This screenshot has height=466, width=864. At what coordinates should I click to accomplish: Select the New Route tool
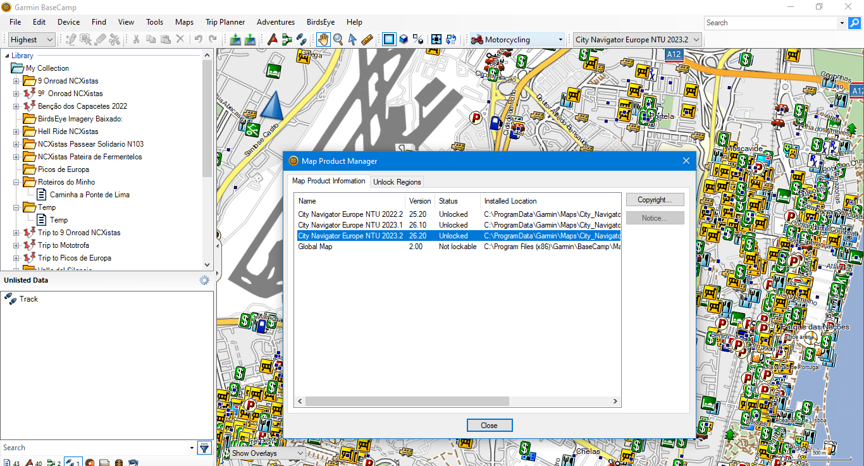(x=287, y=39)
